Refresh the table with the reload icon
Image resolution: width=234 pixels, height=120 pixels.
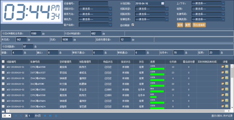click(x=56, y=116)
